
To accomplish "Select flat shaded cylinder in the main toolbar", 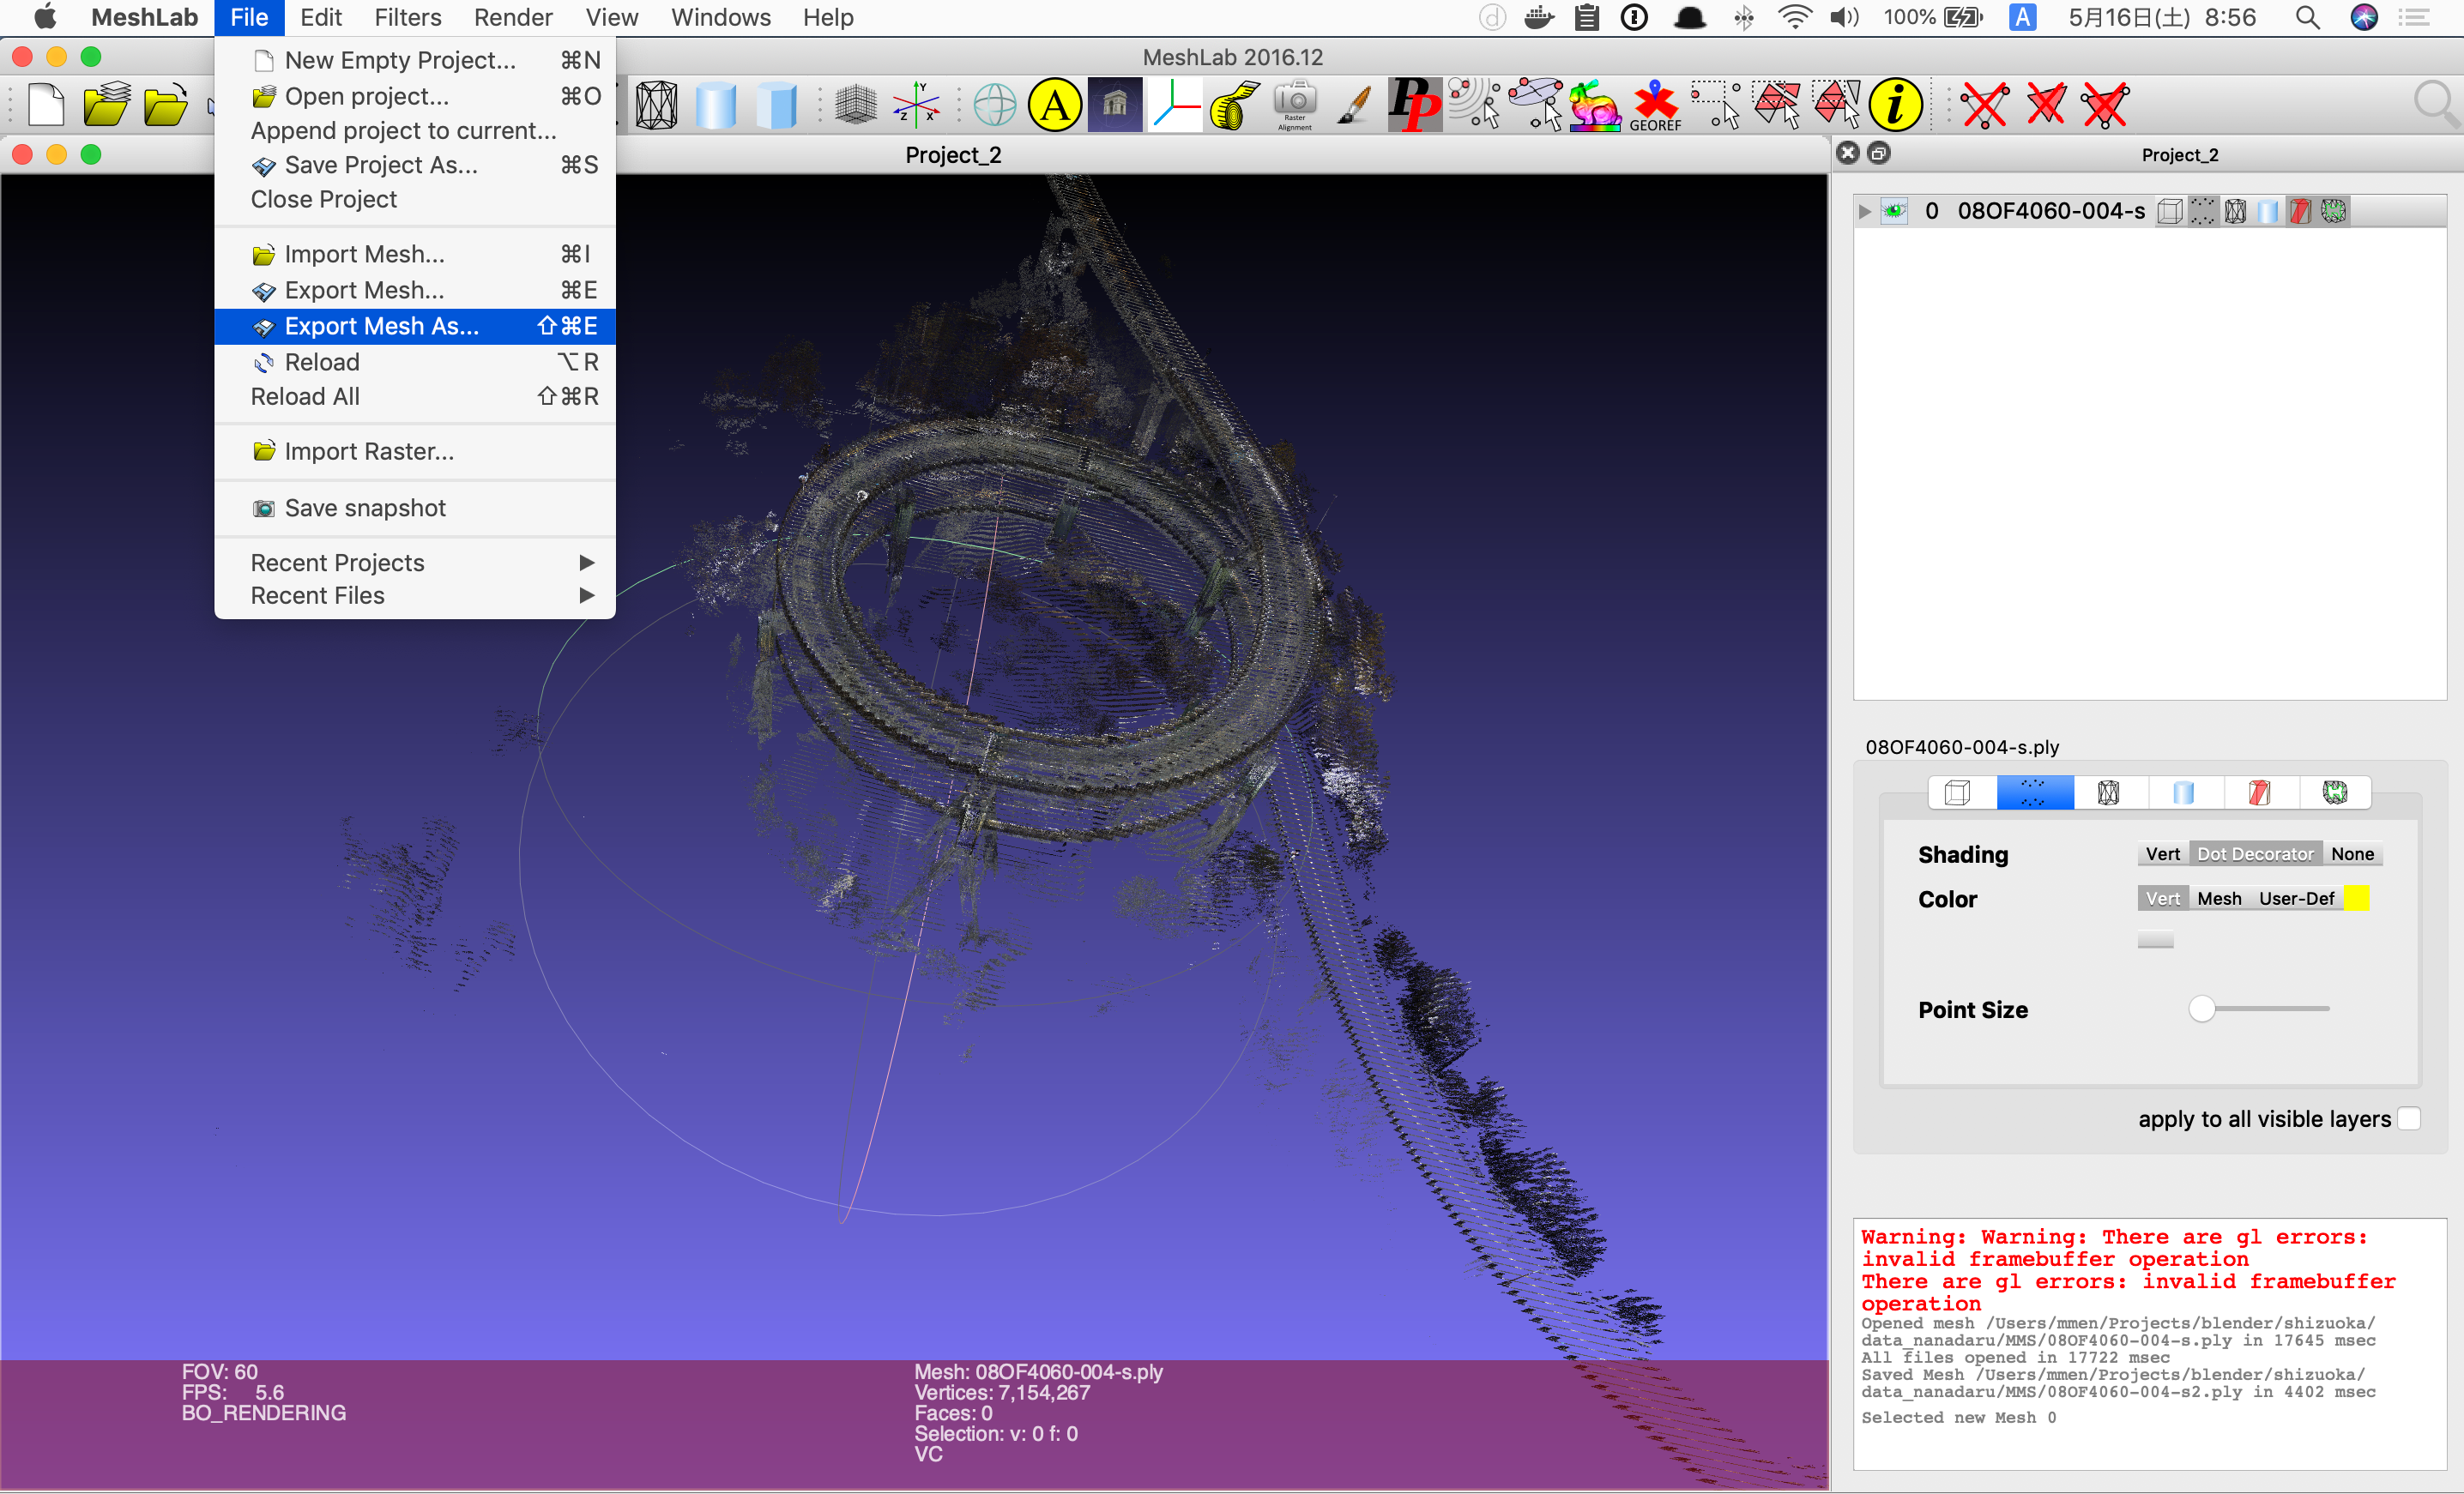I will [x=776, y=105].
